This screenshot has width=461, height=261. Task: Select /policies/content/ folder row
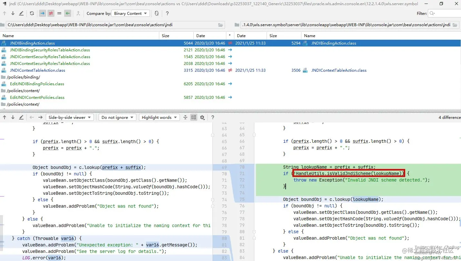(23, 91)
